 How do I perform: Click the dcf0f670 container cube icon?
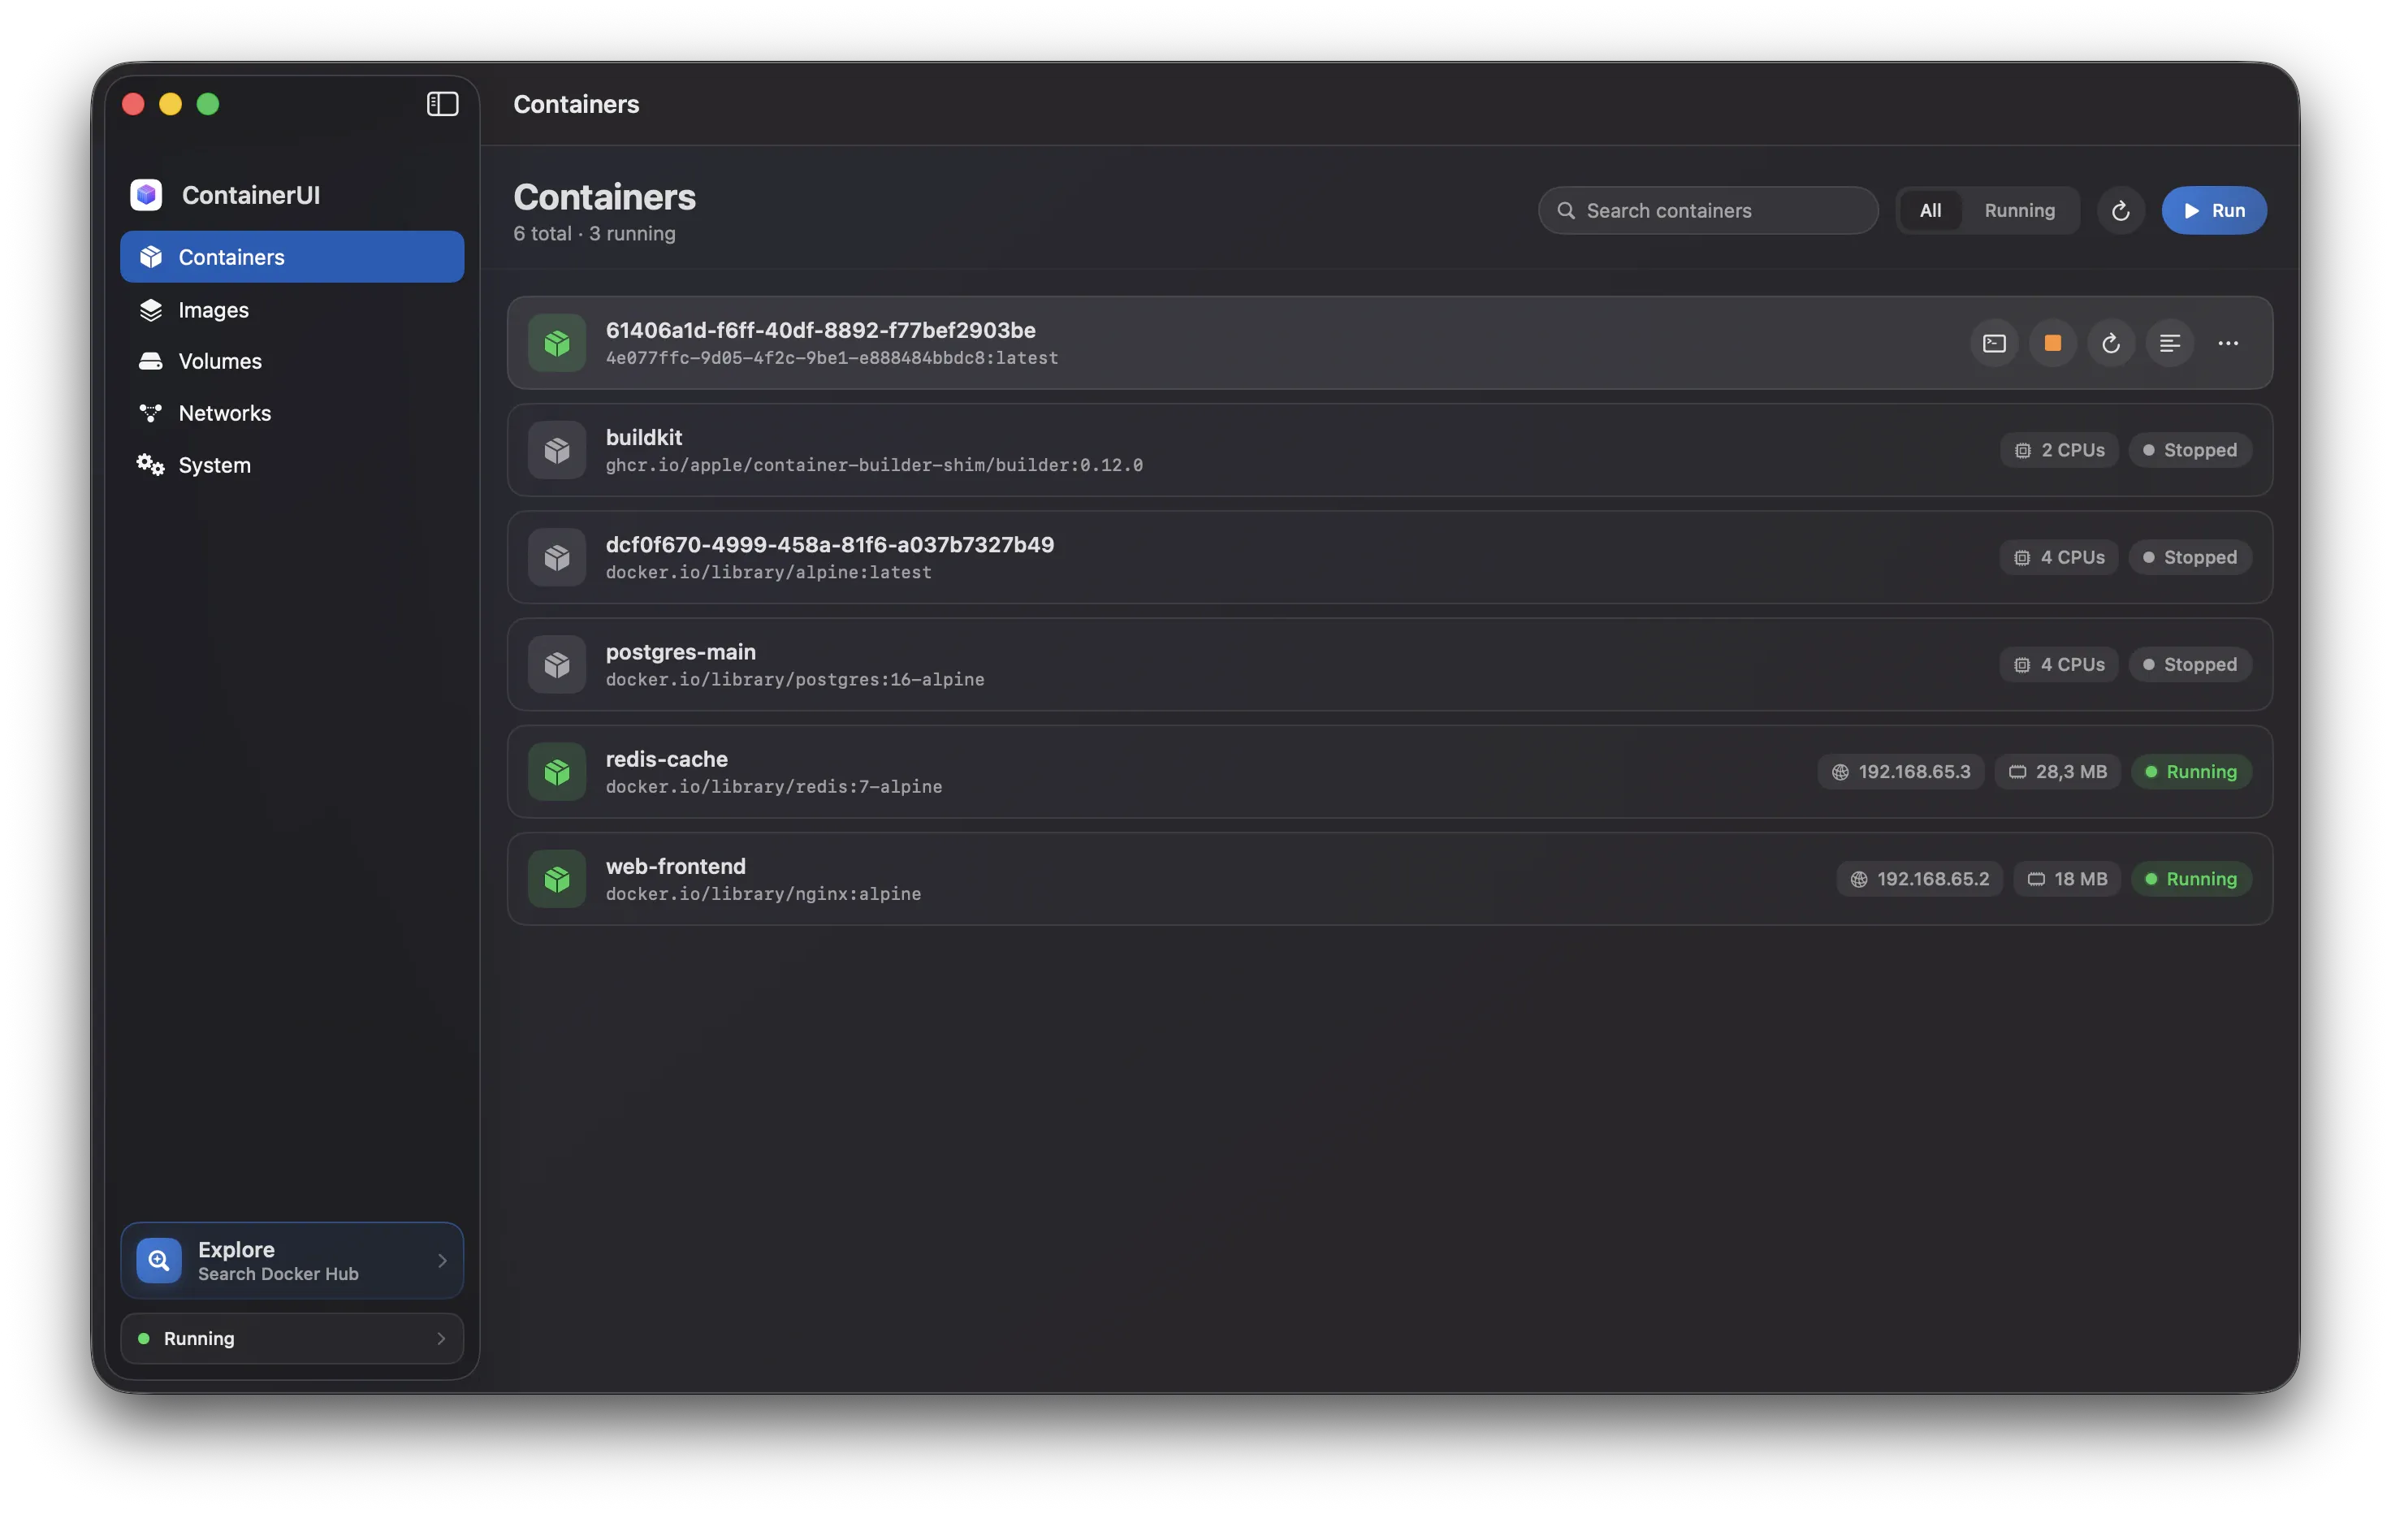point(557,558)
